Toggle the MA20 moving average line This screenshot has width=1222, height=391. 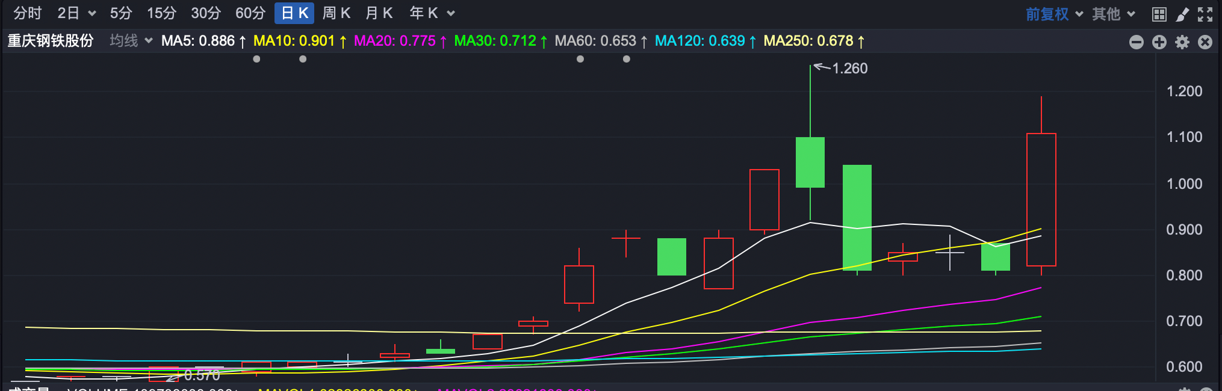tap(394, 41)
